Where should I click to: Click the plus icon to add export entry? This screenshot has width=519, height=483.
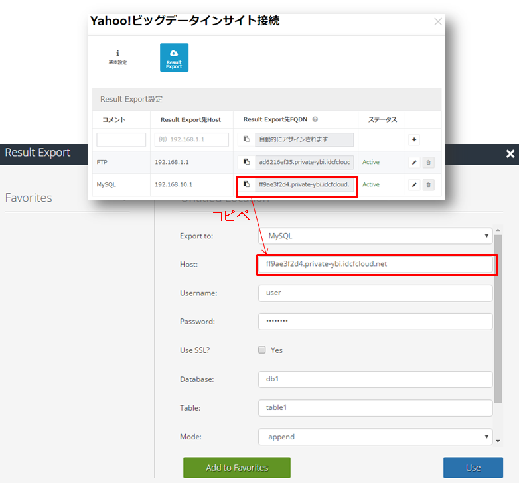pyautogui.click(x=413, y=139)
